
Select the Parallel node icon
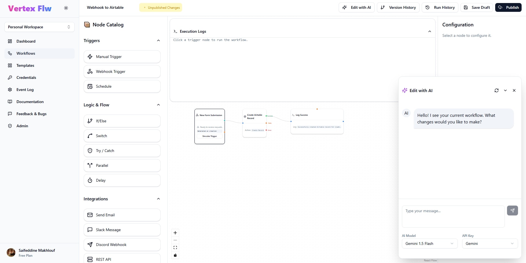point(90,165)
